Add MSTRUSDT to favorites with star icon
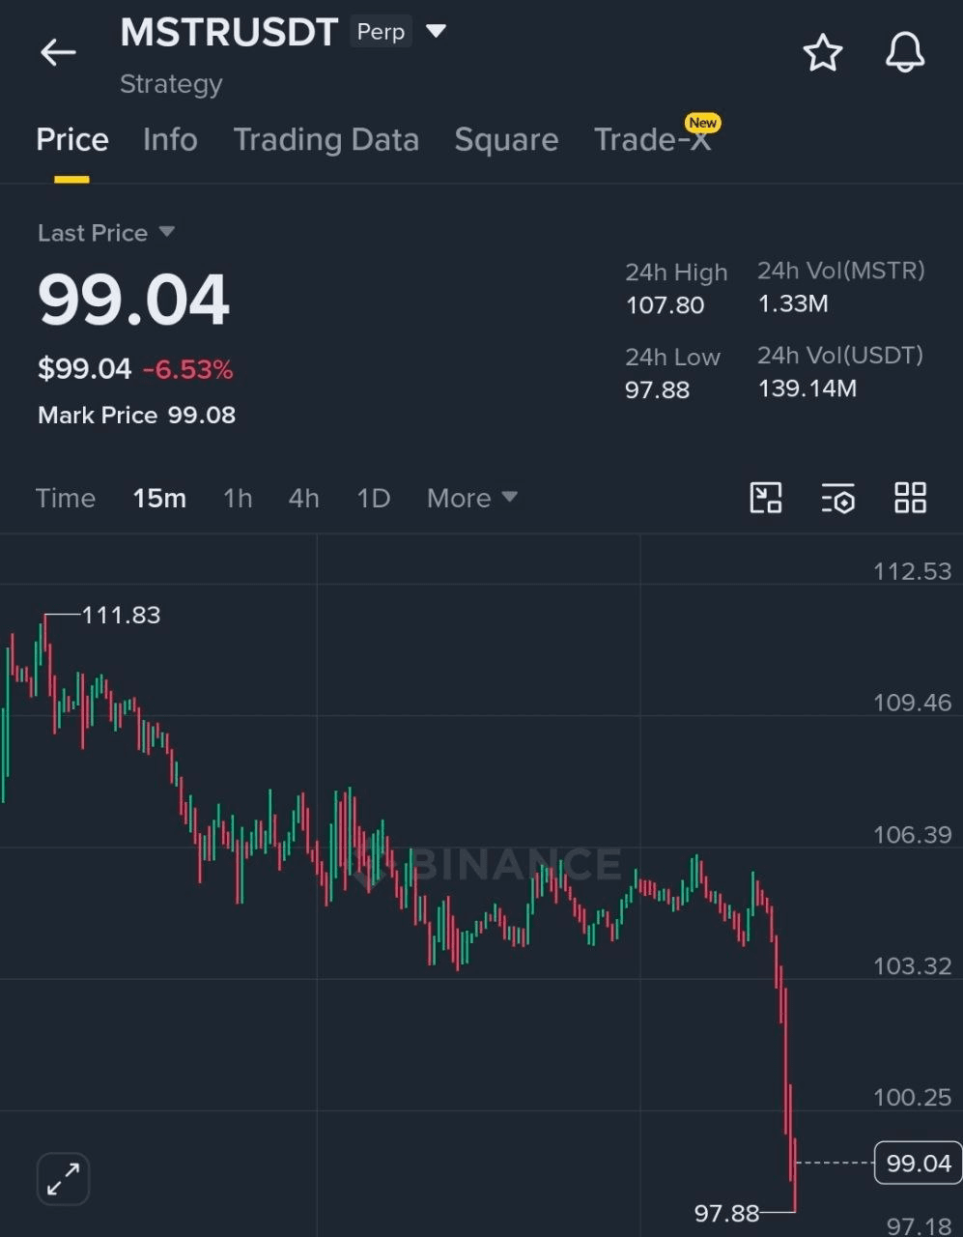 pos(823,52)
